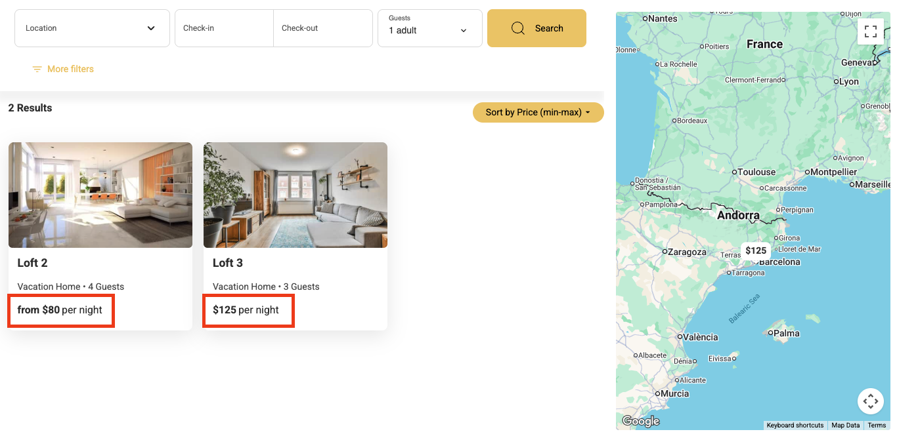
Task: Open Sort by Price (min-max) dropdown
Action: pyautogui.click(x=538, y=112)
